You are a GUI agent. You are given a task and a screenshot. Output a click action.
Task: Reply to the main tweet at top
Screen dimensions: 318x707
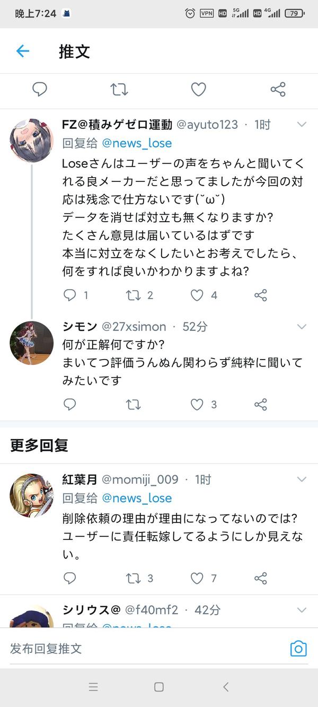[x=40, y=90]
